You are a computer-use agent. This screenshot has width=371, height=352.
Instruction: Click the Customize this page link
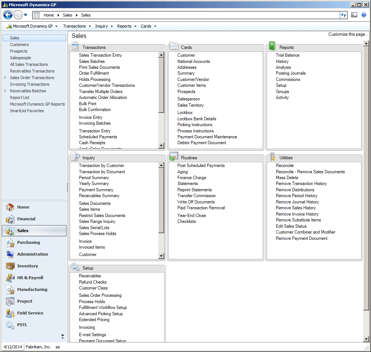point(348,34)
